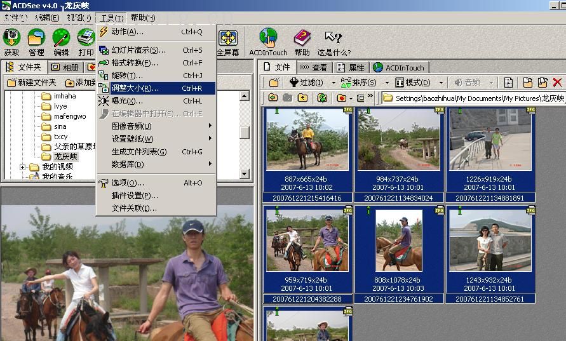Click the 新建文件夹 new folder button
Viewport: 566px width, 341px height.
click(32, 83)
